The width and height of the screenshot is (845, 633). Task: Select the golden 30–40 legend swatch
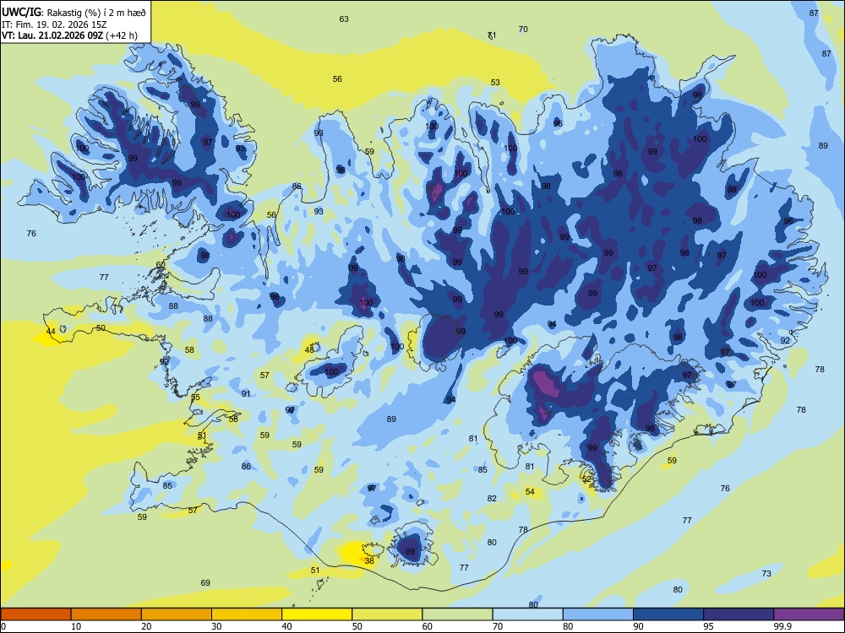point(247,614)
